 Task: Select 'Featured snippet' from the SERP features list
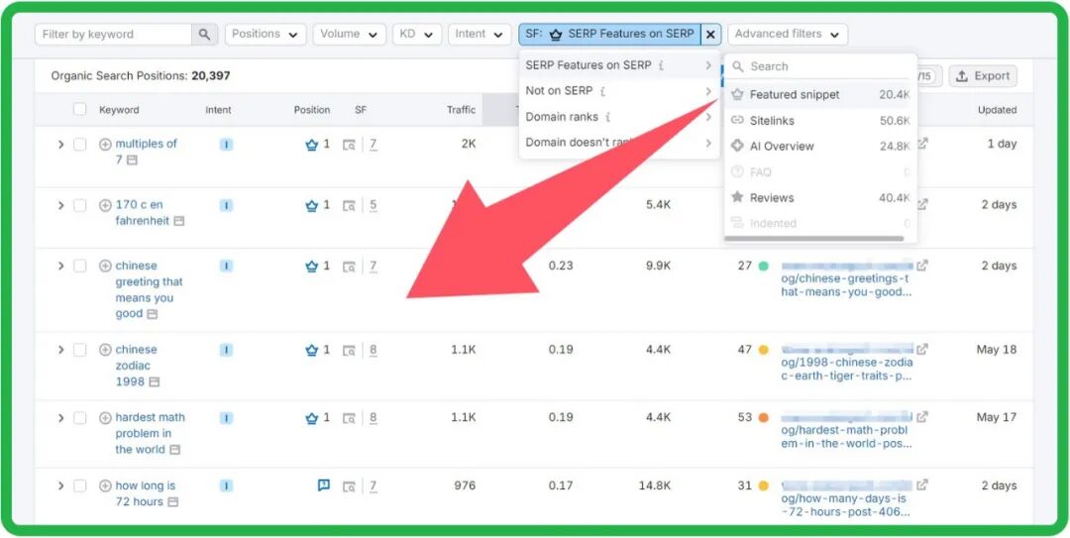point(794,95)
